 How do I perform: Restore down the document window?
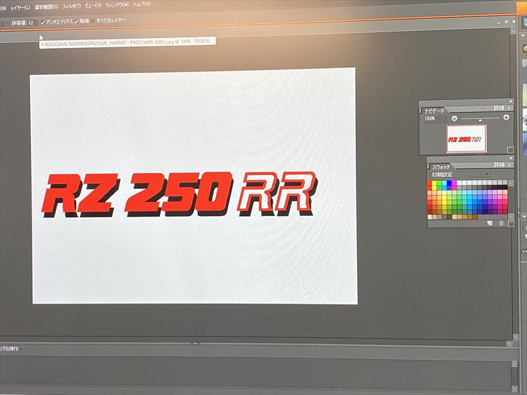coord(506,22)
